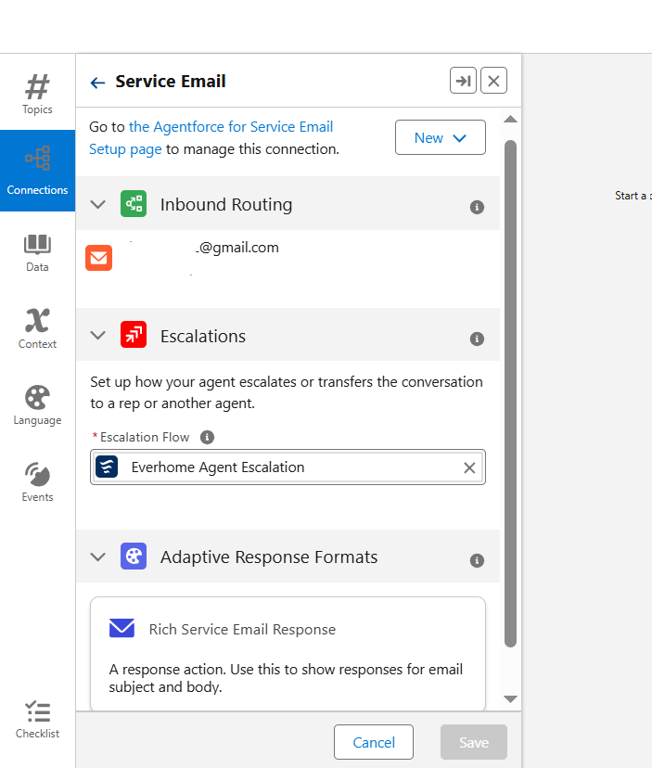Click the Escalation Flow info tooltip icon

pyautogui.click(x=208, y=437)
